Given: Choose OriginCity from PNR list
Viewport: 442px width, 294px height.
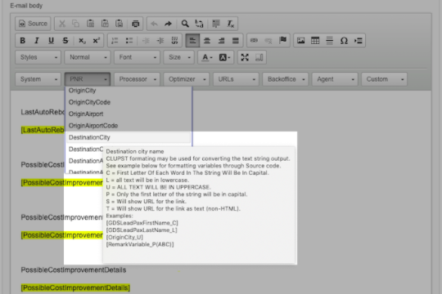Looking at the screenshot, I should click(129, 91).
